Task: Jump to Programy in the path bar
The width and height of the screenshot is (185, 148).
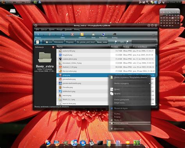Action: 70,42
